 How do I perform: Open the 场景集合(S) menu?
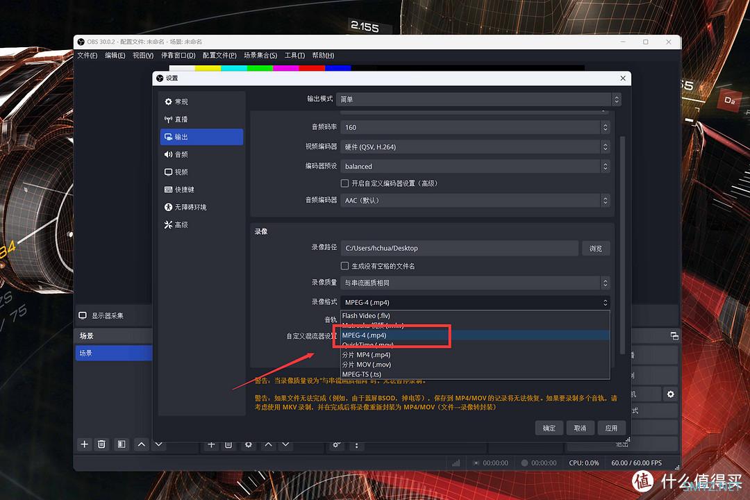tap(260, 56)
